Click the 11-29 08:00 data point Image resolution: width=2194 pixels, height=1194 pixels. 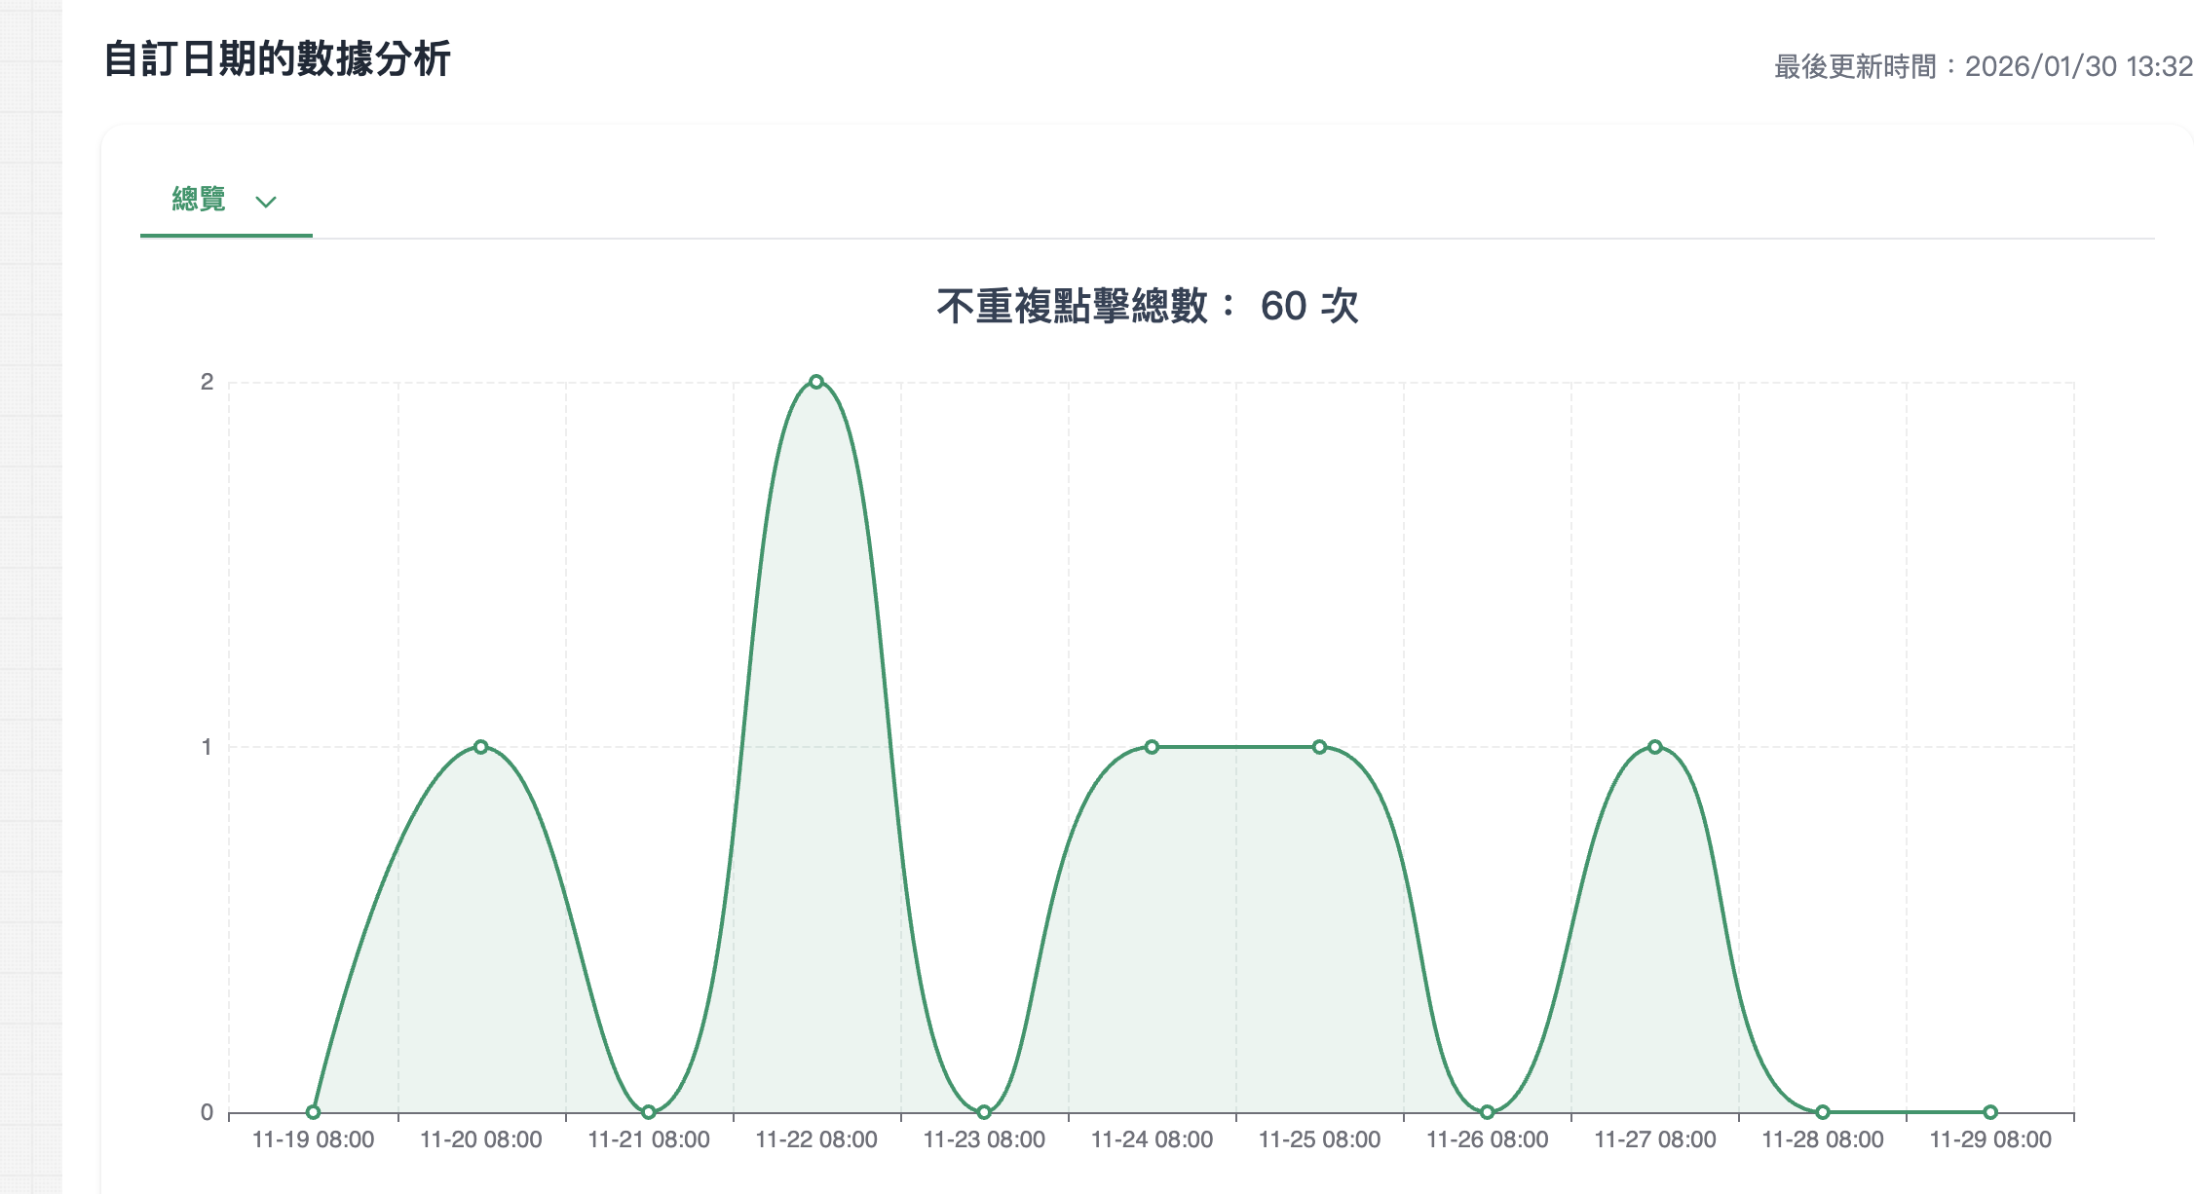(x=1990, y=1112)
